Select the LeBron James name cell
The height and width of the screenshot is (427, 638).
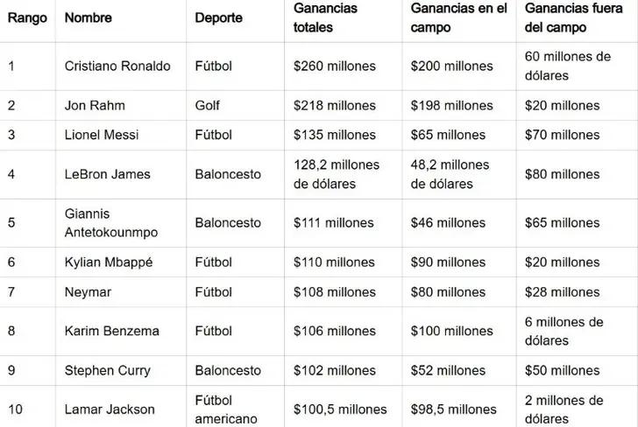[x=108, y=174]
